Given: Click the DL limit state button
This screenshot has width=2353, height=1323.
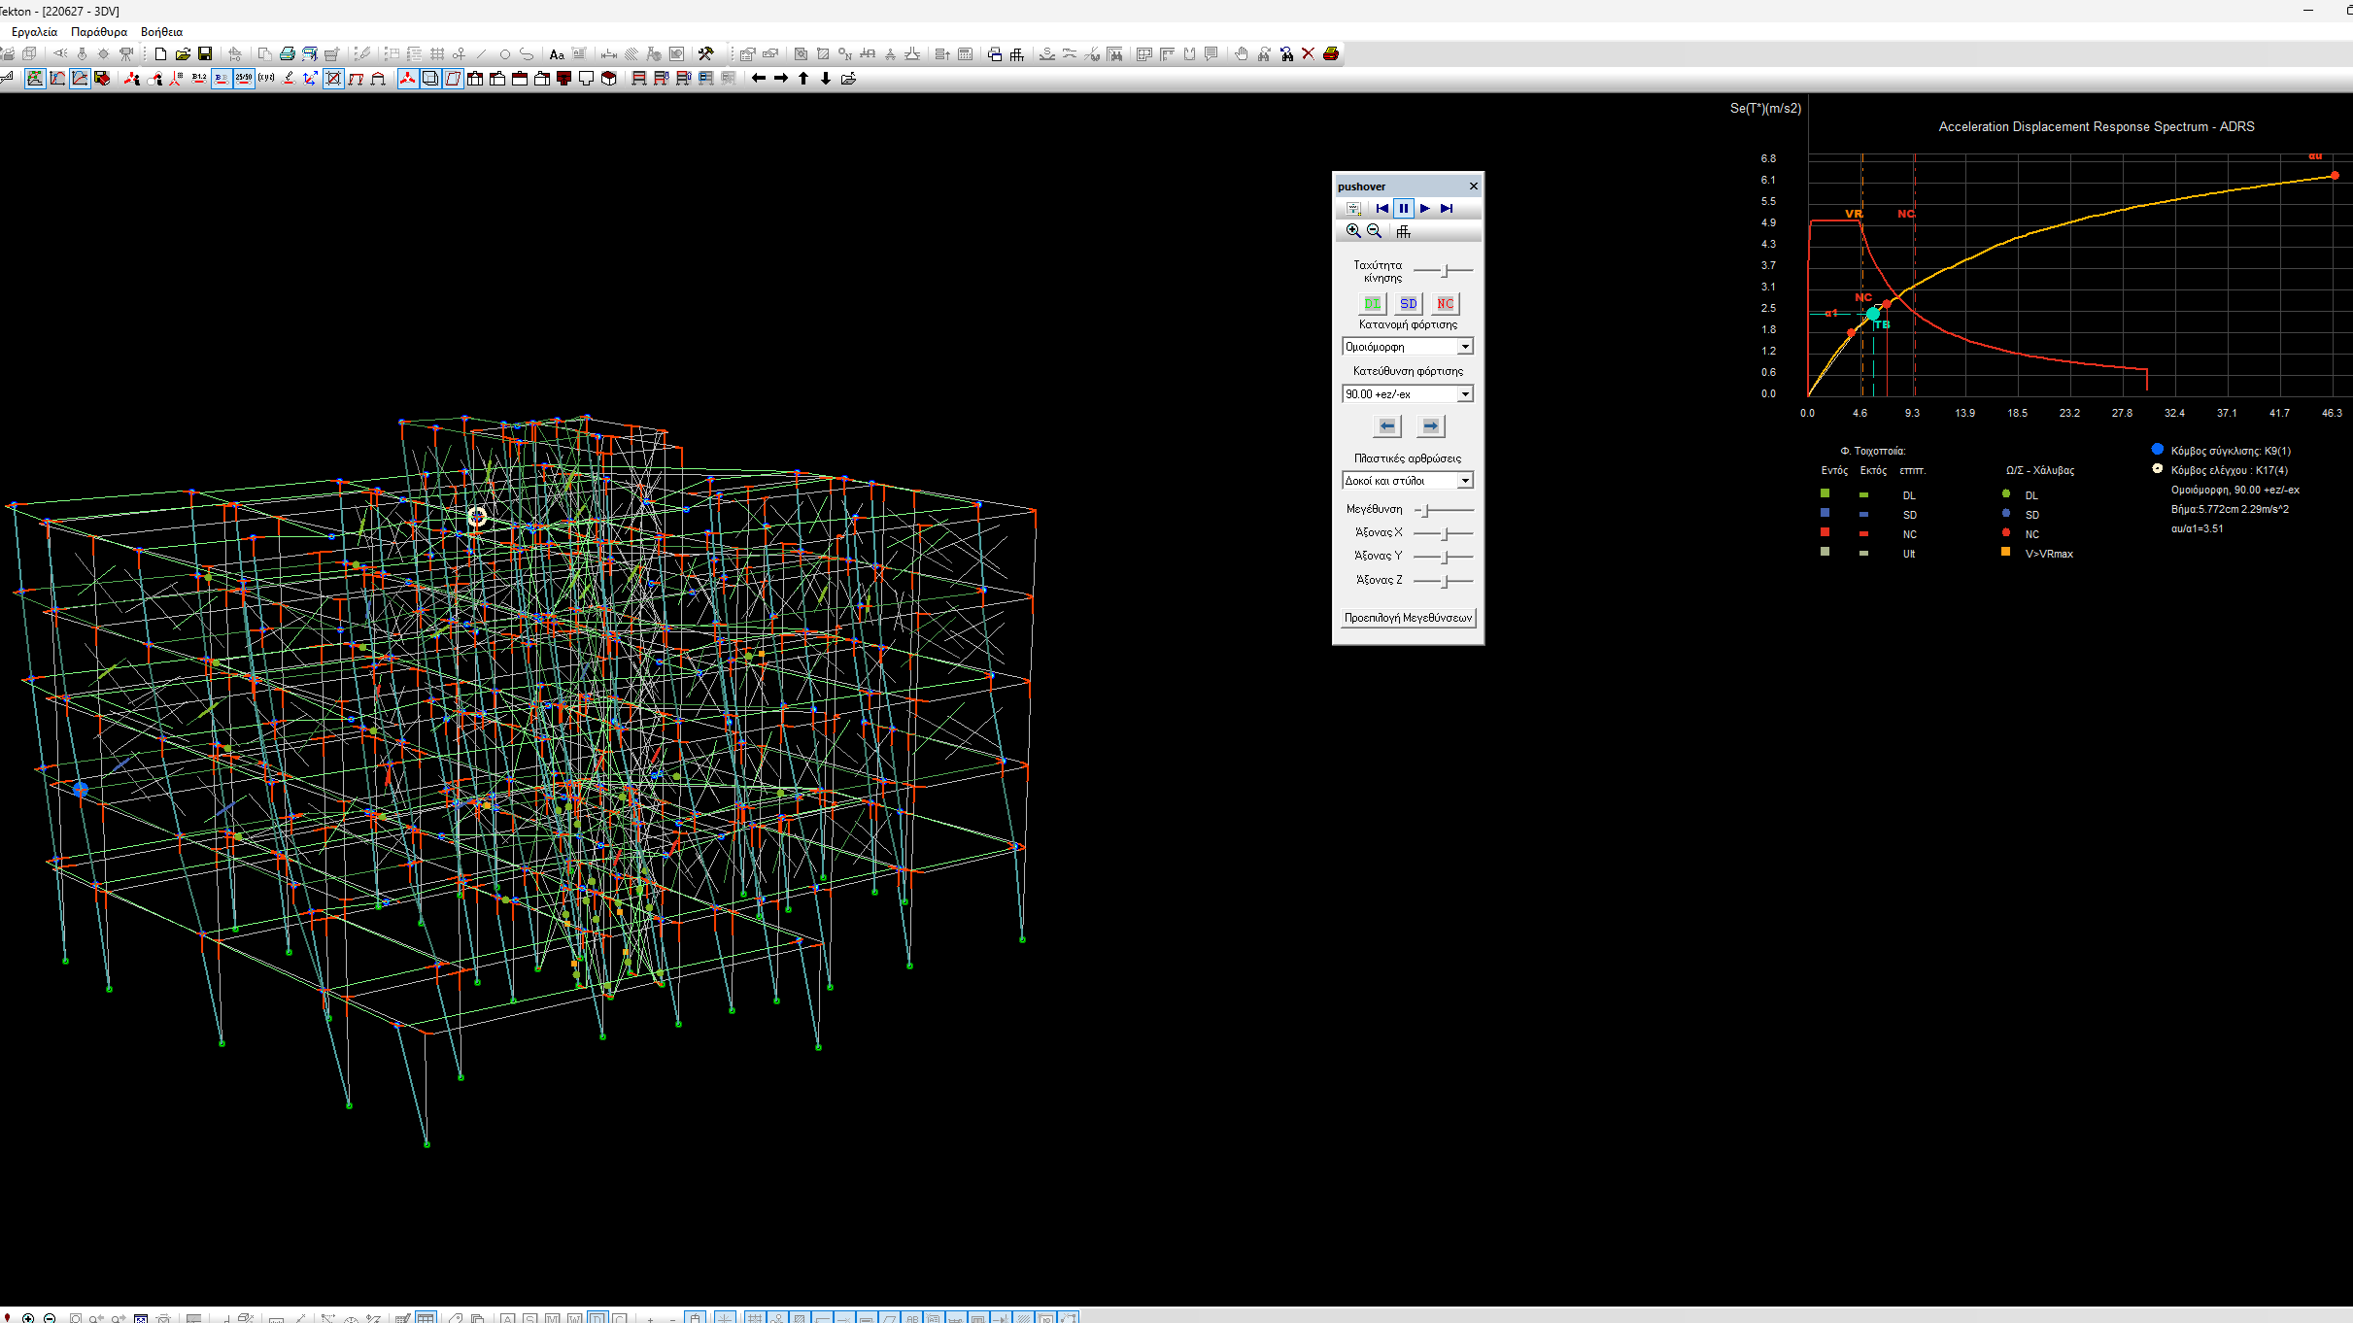Looking at the screenshot, I should (1372, 304).
